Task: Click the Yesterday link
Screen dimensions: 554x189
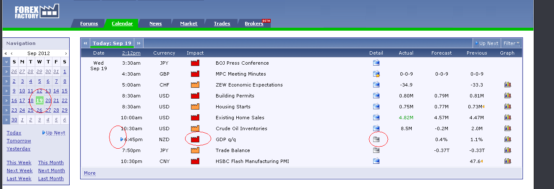Action: click(18, 149)
